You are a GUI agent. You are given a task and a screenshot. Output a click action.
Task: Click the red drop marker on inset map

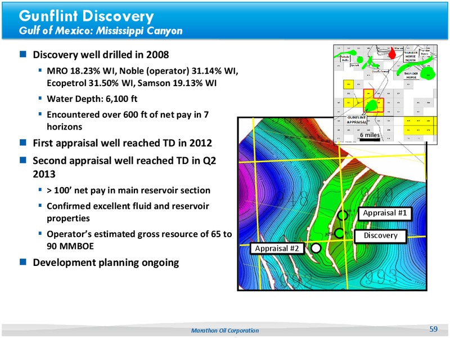click(391, 53)
